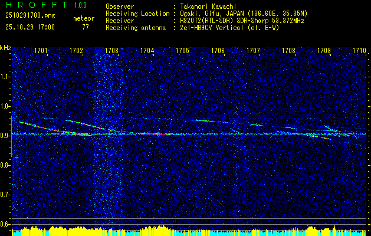371x236 pixels.
Task: Click the Receiving Location label
Action: pyautogui.click(x=137, y=14)
